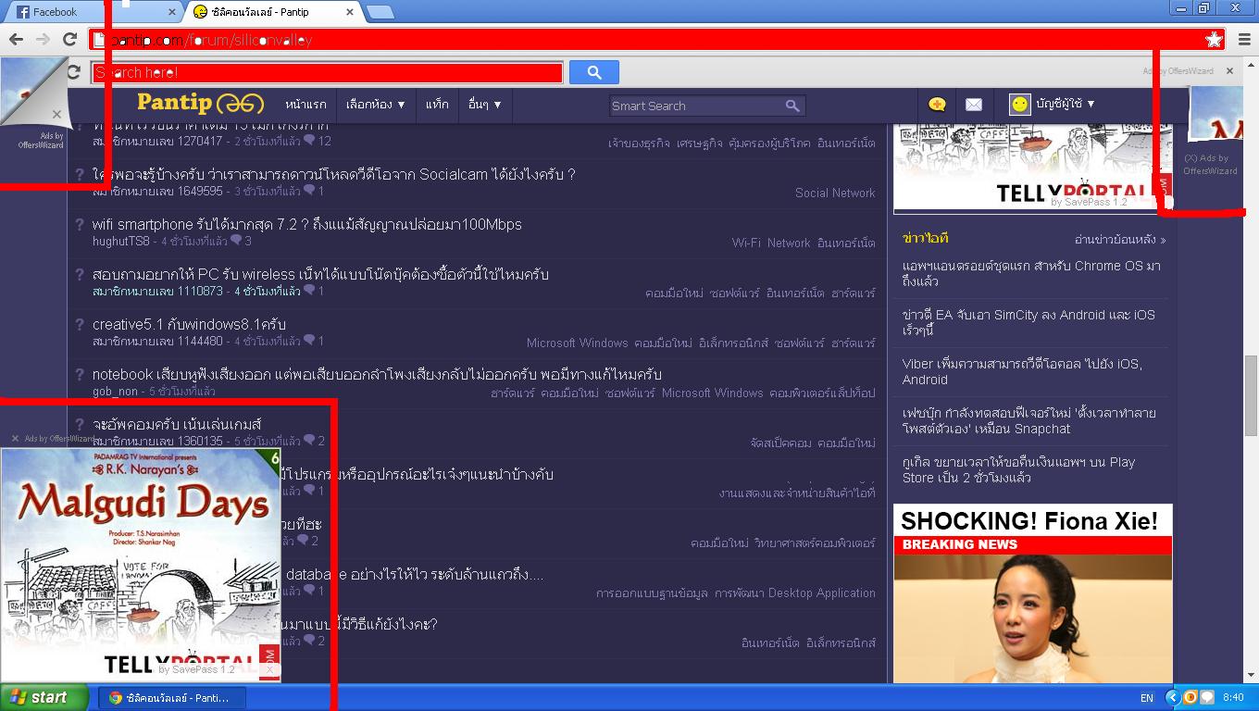
Task: Open the Pantip mail envelope icon
Action: point(974,105)
